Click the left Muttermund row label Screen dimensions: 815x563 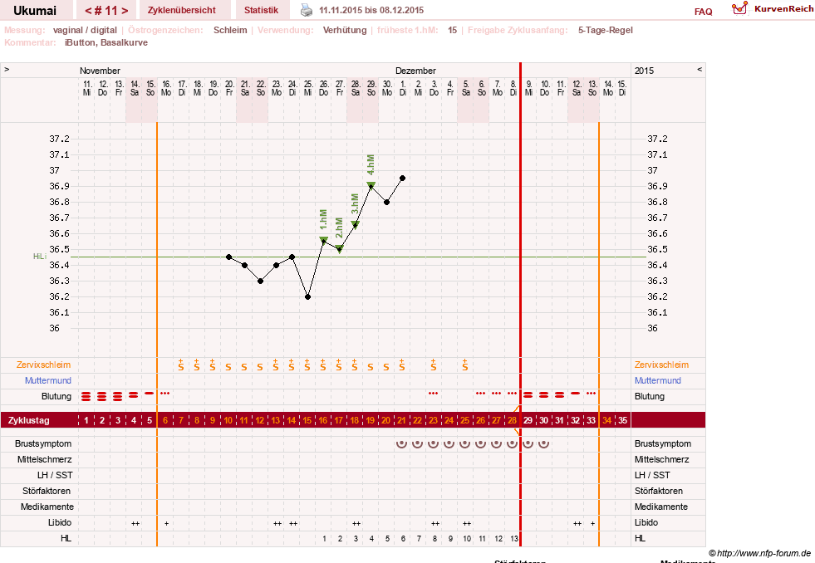point(48,380)
